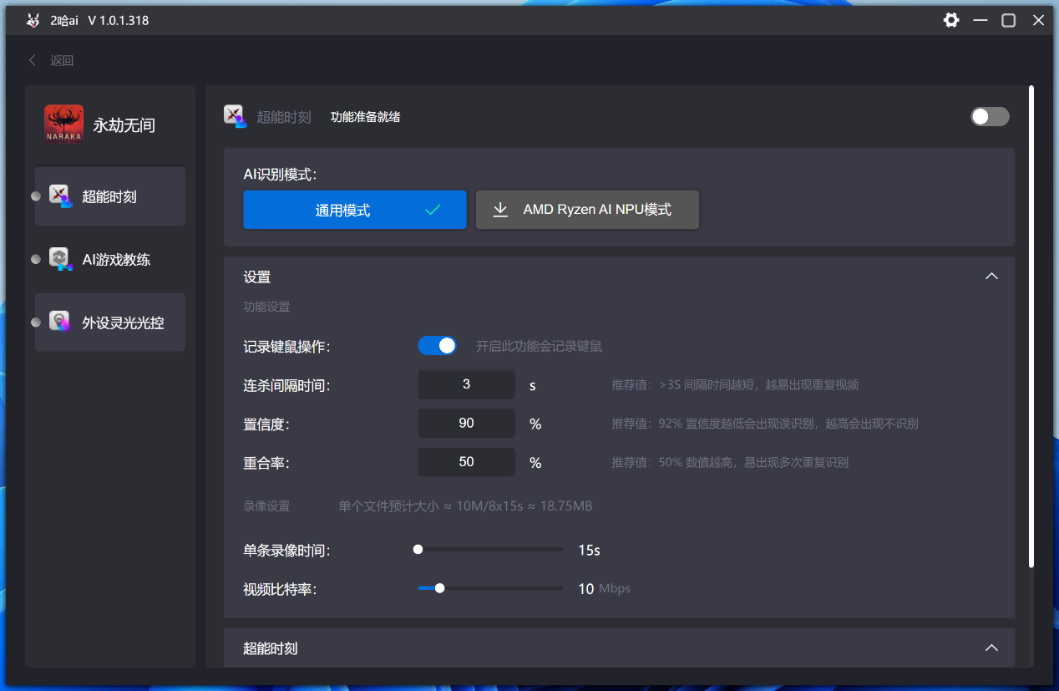Select the radio dot beside 超能时刻
The width and height of the screenshot is (1059, 691).
coord(36,196)
